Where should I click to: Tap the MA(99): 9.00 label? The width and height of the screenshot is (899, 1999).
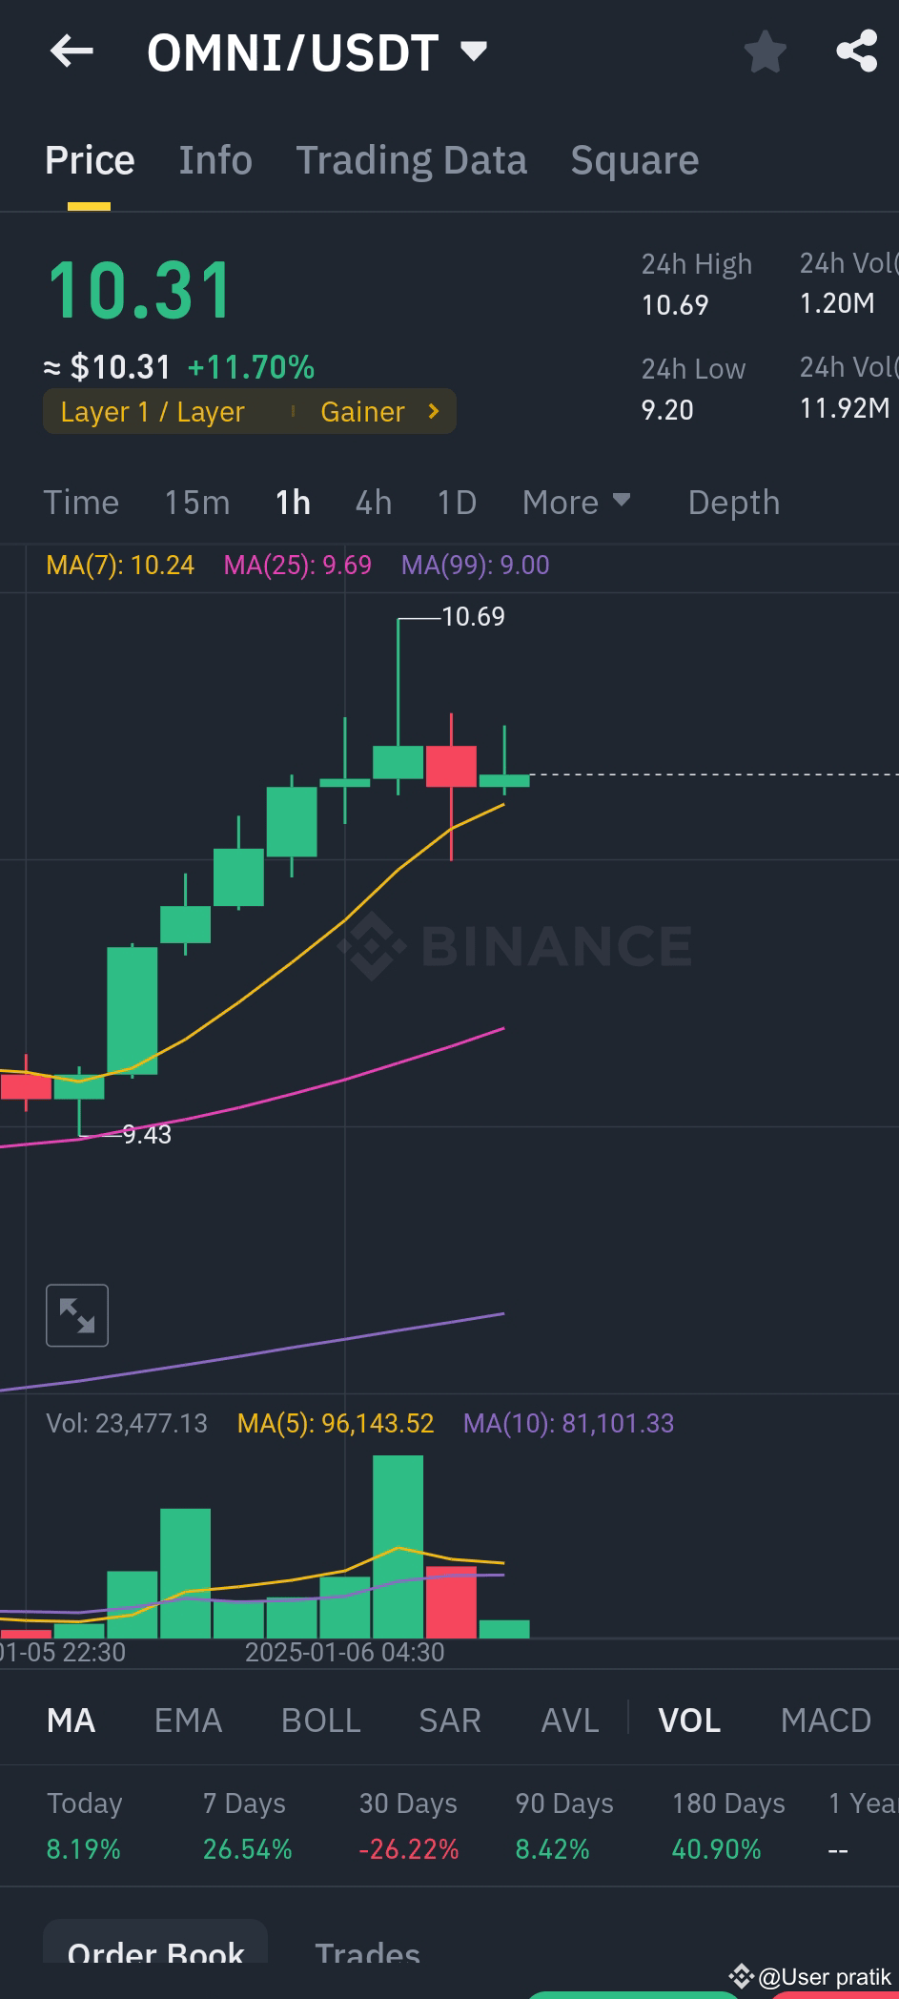click(x=475, y=565)
